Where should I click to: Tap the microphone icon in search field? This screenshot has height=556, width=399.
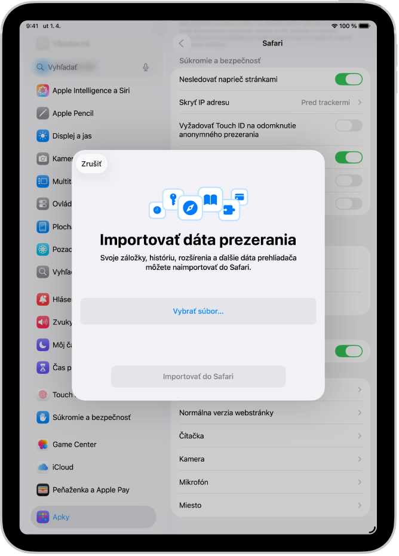point(145,67)
